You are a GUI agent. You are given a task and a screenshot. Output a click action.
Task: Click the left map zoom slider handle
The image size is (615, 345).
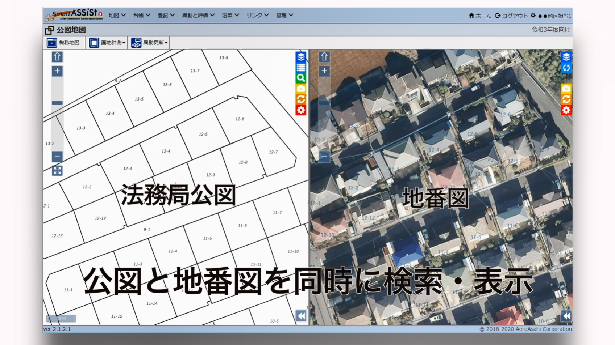(57, 103)
